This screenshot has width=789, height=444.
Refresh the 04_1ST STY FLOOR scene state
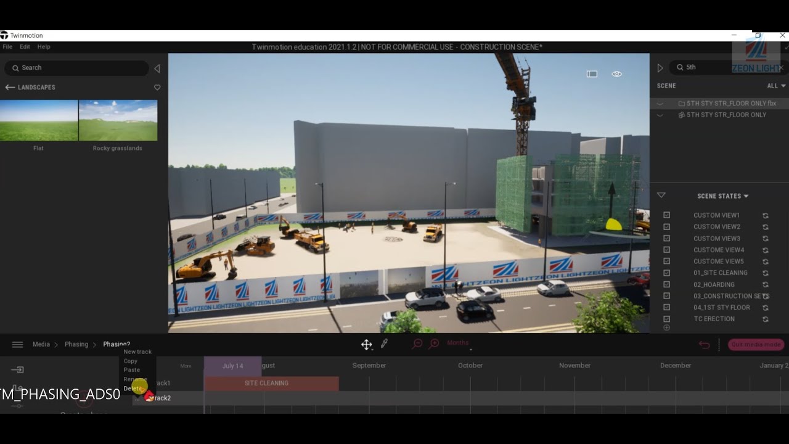(765, 308)
